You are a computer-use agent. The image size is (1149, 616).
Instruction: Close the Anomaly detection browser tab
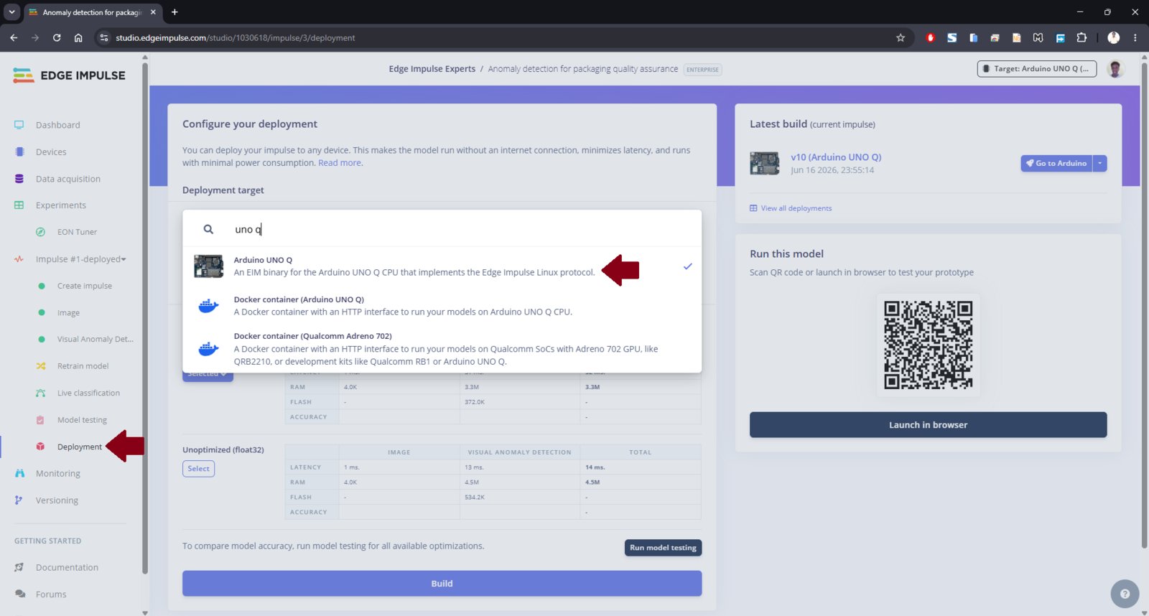click(x=153, y=12)
